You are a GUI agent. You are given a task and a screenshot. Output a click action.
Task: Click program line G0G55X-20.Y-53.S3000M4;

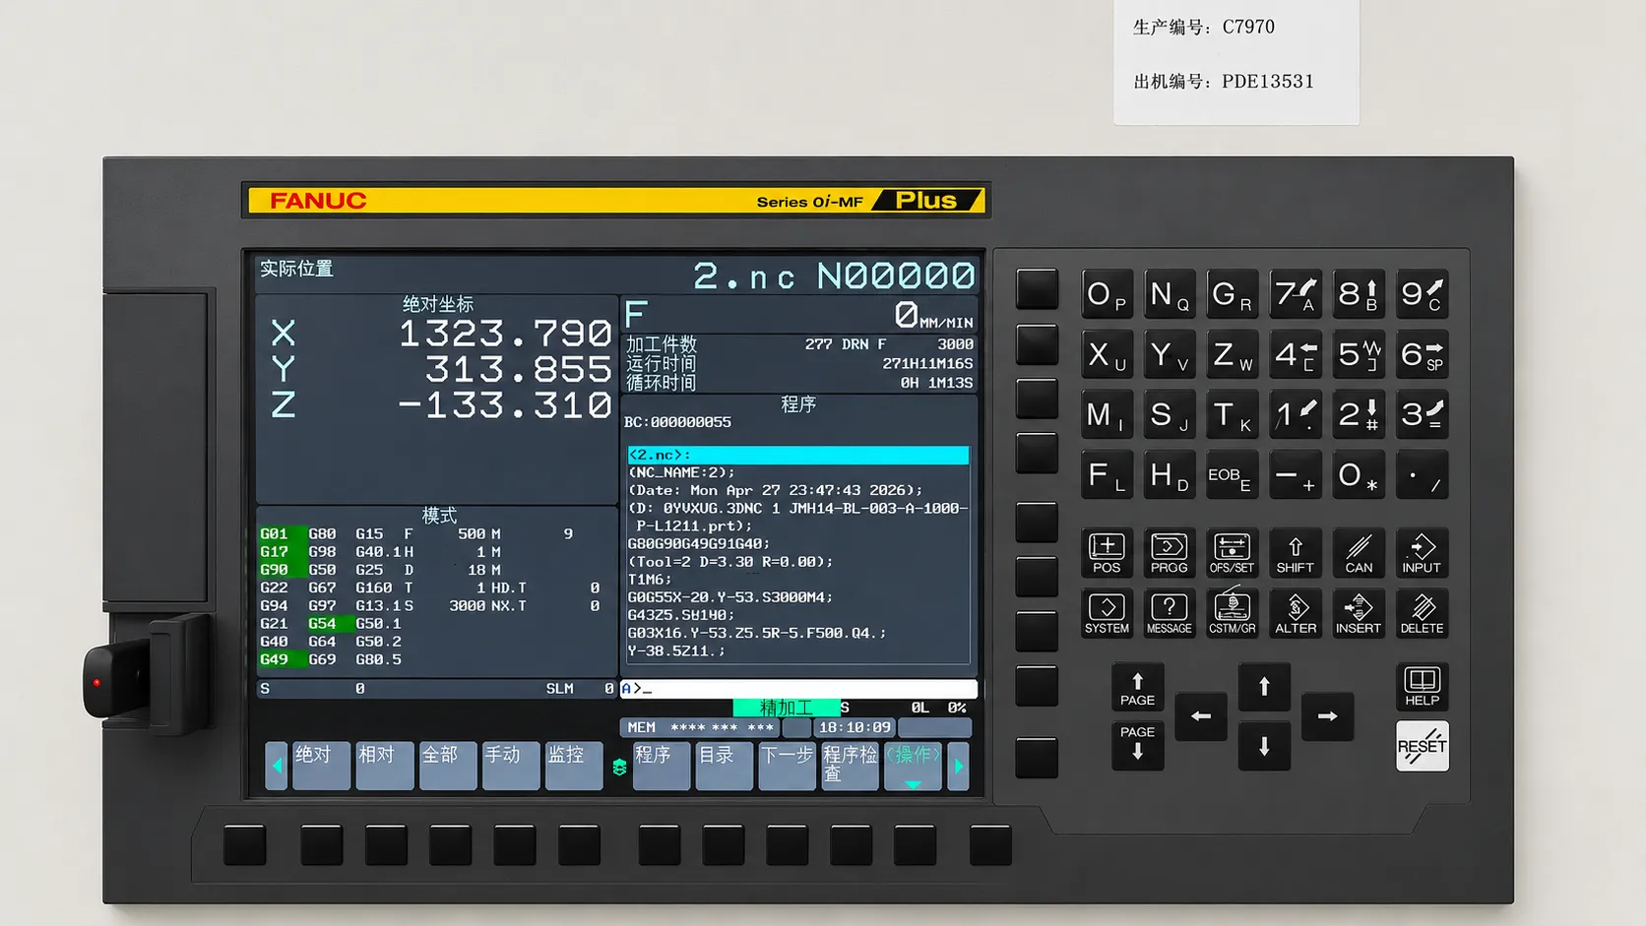pos(730,597)
